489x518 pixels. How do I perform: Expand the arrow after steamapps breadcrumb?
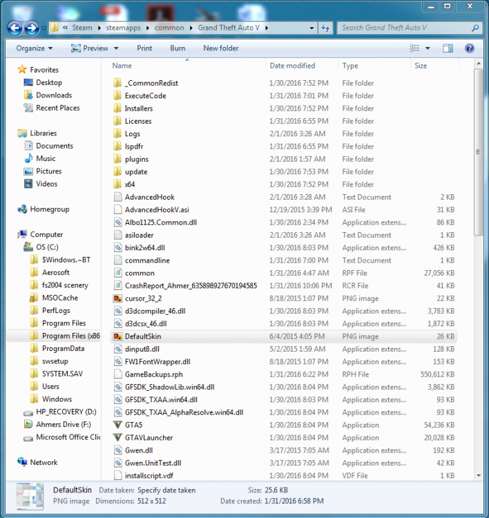tap(148, 28)
